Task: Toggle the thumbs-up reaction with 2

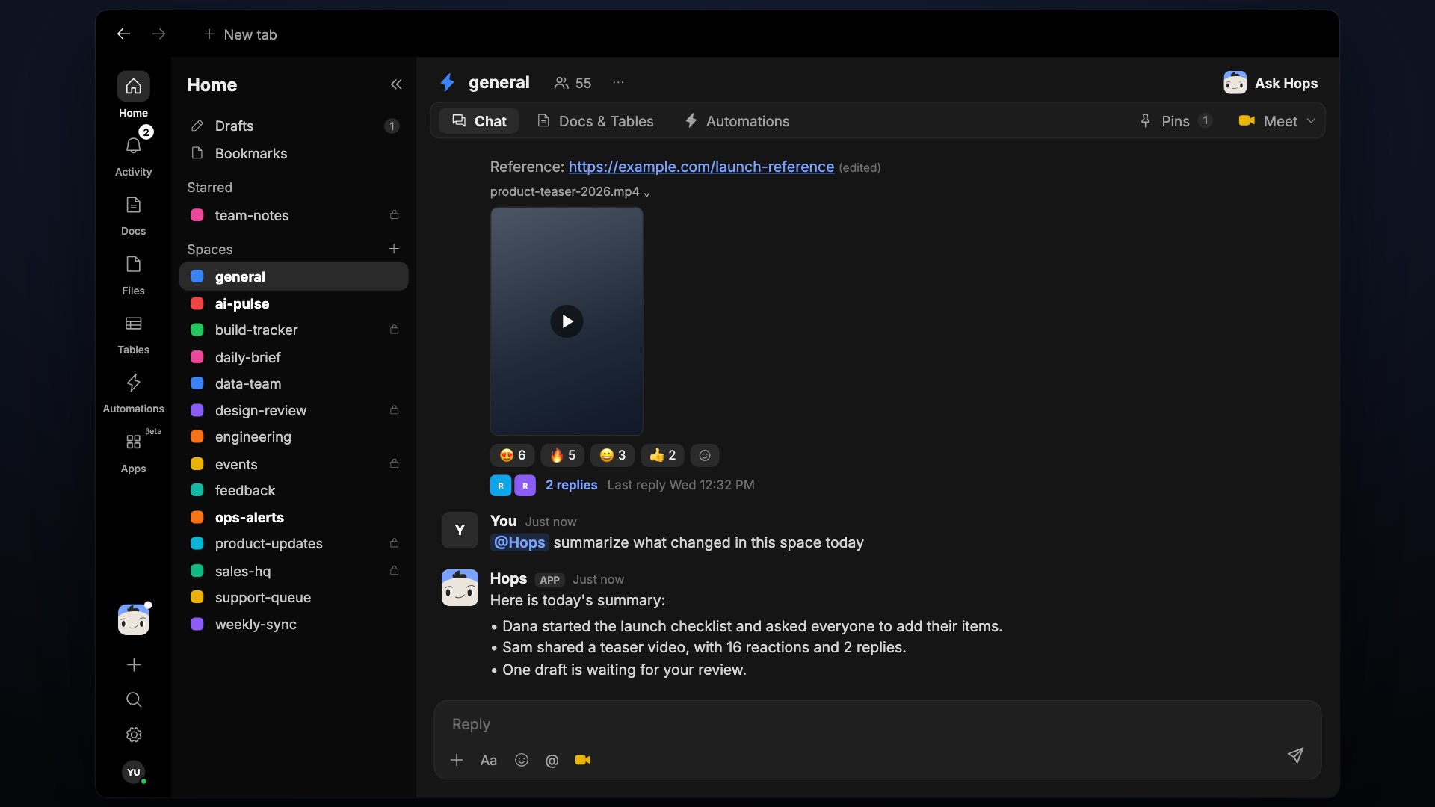Action: coord(662,455)
